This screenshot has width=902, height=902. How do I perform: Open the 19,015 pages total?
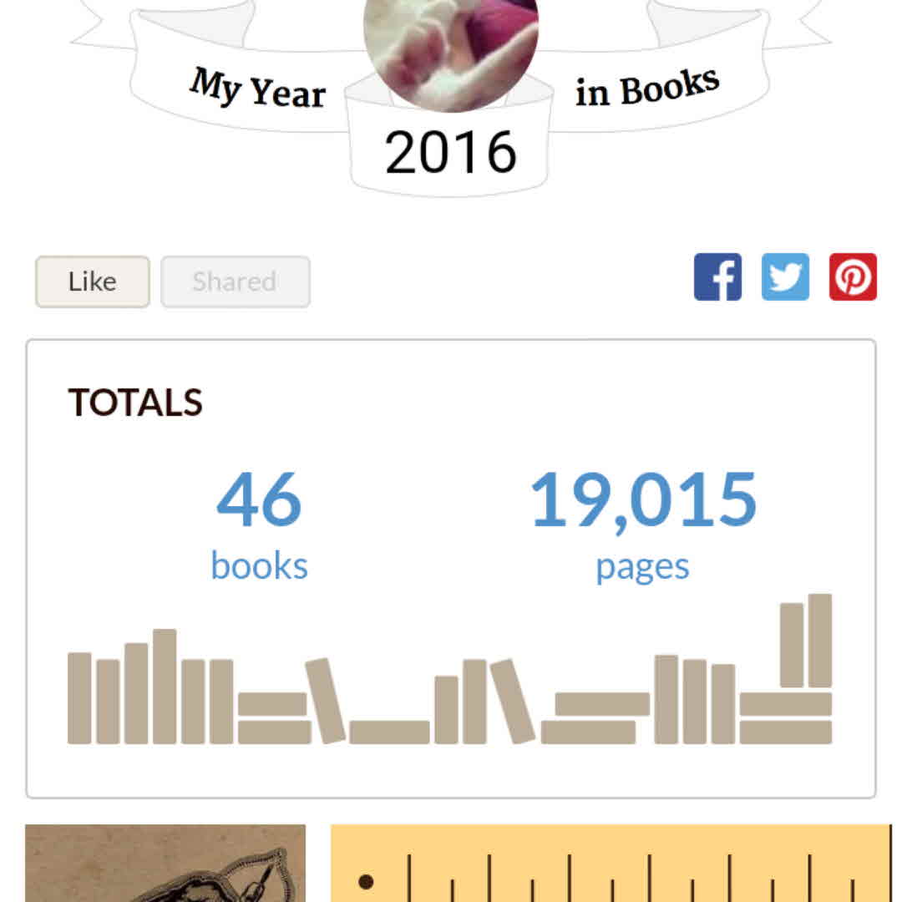(x=643, y=499)
